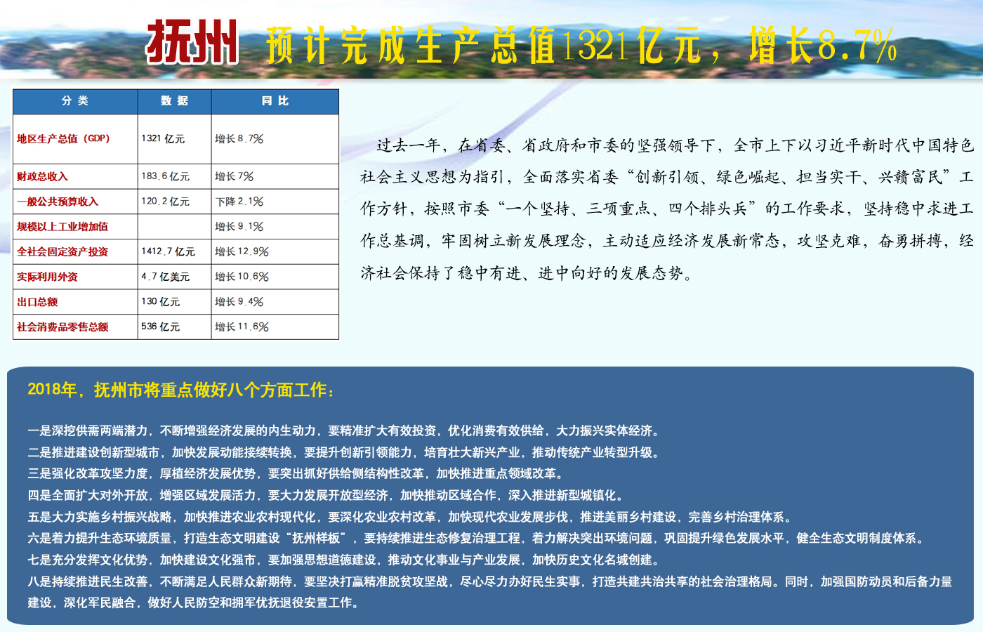This screenshot has height=632, width=983.
Task: Click the "地区生产总值 (GDP)" row label
Action: (63, 139)
